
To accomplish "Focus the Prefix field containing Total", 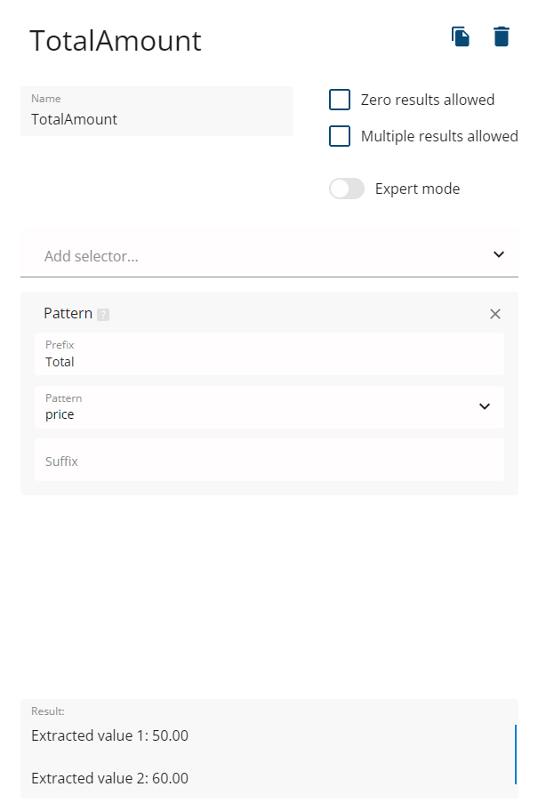I will coord(269,362).
